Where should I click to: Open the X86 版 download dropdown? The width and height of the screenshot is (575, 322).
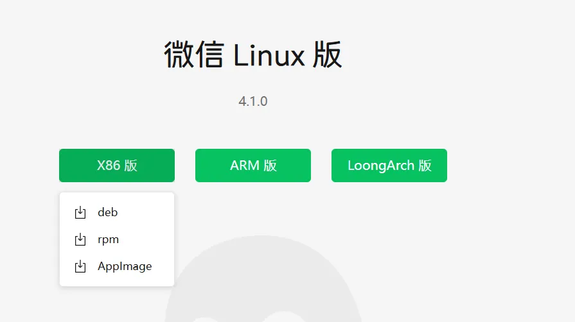pos(117,165)
